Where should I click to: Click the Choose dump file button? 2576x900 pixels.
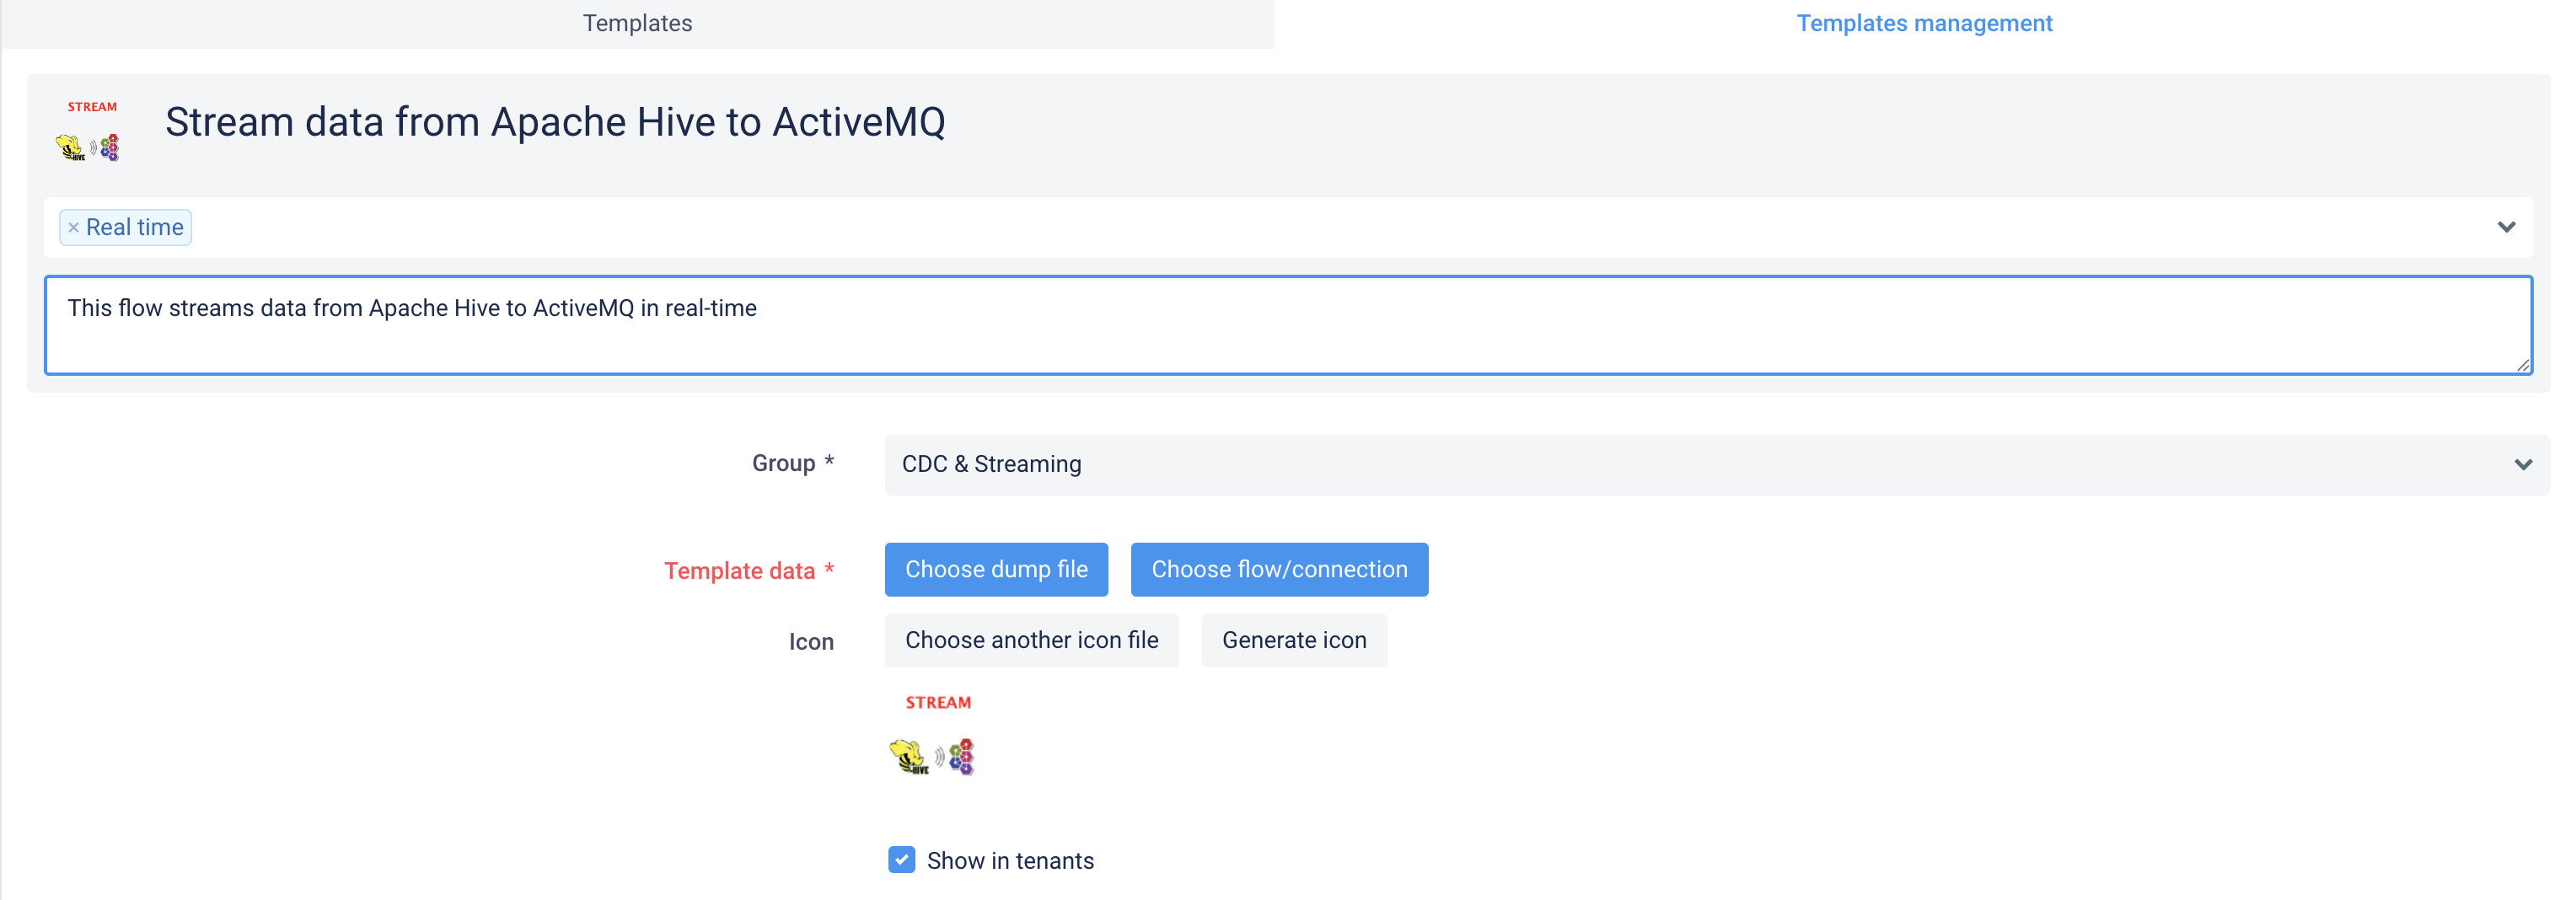pos(996,569)
